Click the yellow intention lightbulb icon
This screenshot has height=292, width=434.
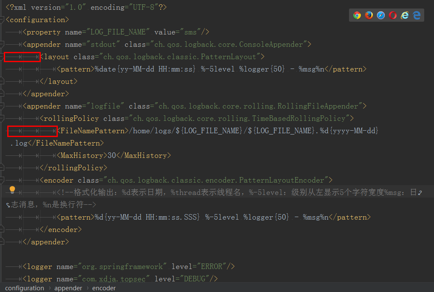(12, 190)
